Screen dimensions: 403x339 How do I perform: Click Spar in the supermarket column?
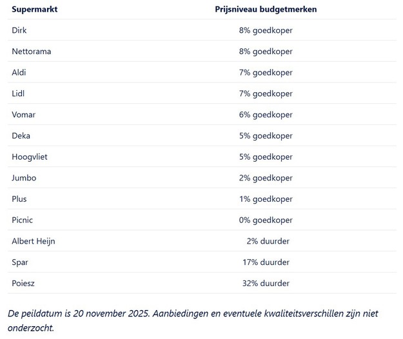tap(20, 262)
